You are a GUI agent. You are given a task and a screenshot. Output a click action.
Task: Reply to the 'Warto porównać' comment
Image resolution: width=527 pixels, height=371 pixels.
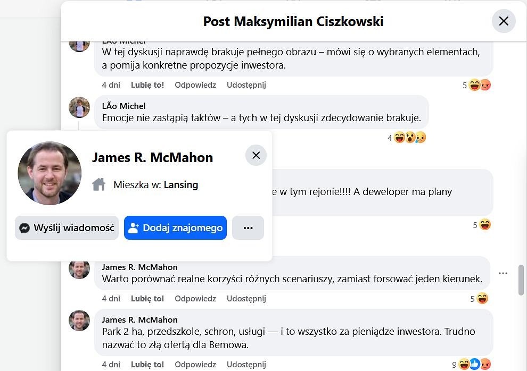195,299
